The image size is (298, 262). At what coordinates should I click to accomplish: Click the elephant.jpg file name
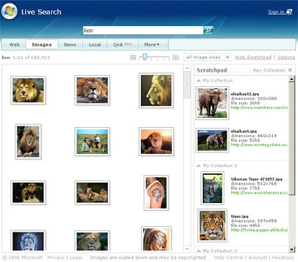[x=243, y=131]
